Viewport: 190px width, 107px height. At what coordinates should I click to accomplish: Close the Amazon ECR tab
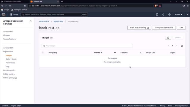58,1
